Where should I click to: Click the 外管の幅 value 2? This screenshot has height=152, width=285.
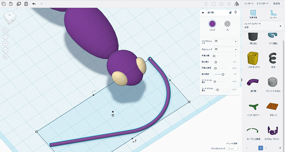236,56
